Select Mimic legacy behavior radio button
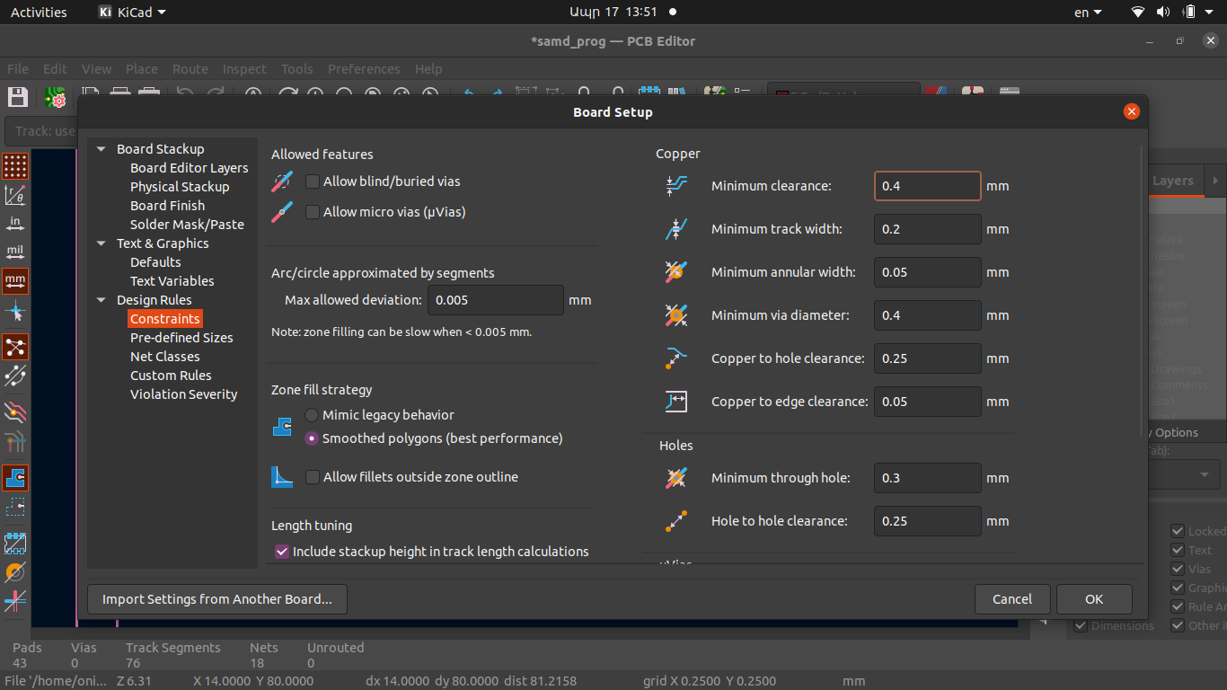Viewport: 1227px width, 690px height. tap(312, 415)
